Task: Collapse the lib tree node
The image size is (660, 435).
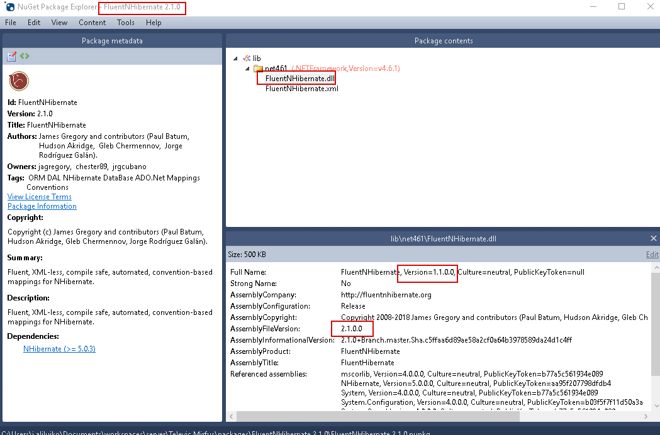Action: point(235,58)
